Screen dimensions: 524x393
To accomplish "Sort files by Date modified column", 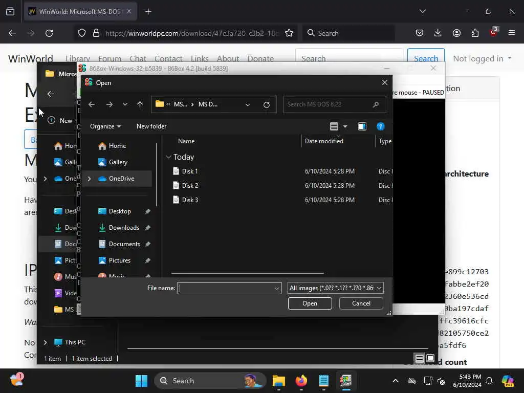I will (x=324, y=141).
